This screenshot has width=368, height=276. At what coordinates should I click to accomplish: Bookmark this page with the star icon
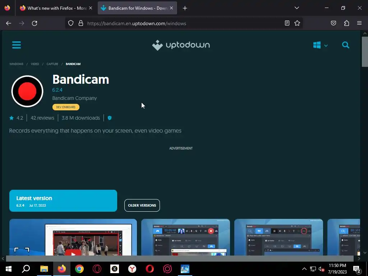(x=297, y=23)
